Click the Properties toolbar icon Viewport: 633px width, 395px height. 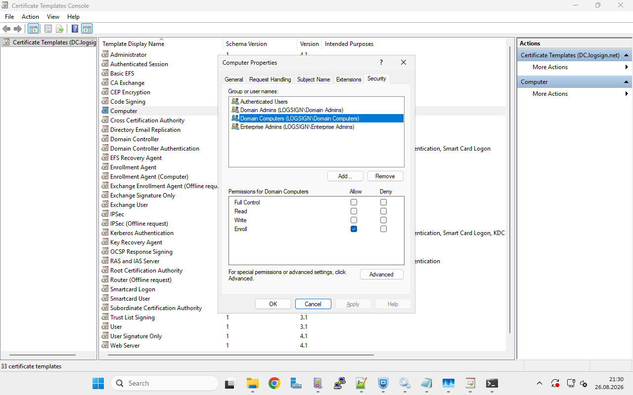pyautogui.click(x=48, y=29)
